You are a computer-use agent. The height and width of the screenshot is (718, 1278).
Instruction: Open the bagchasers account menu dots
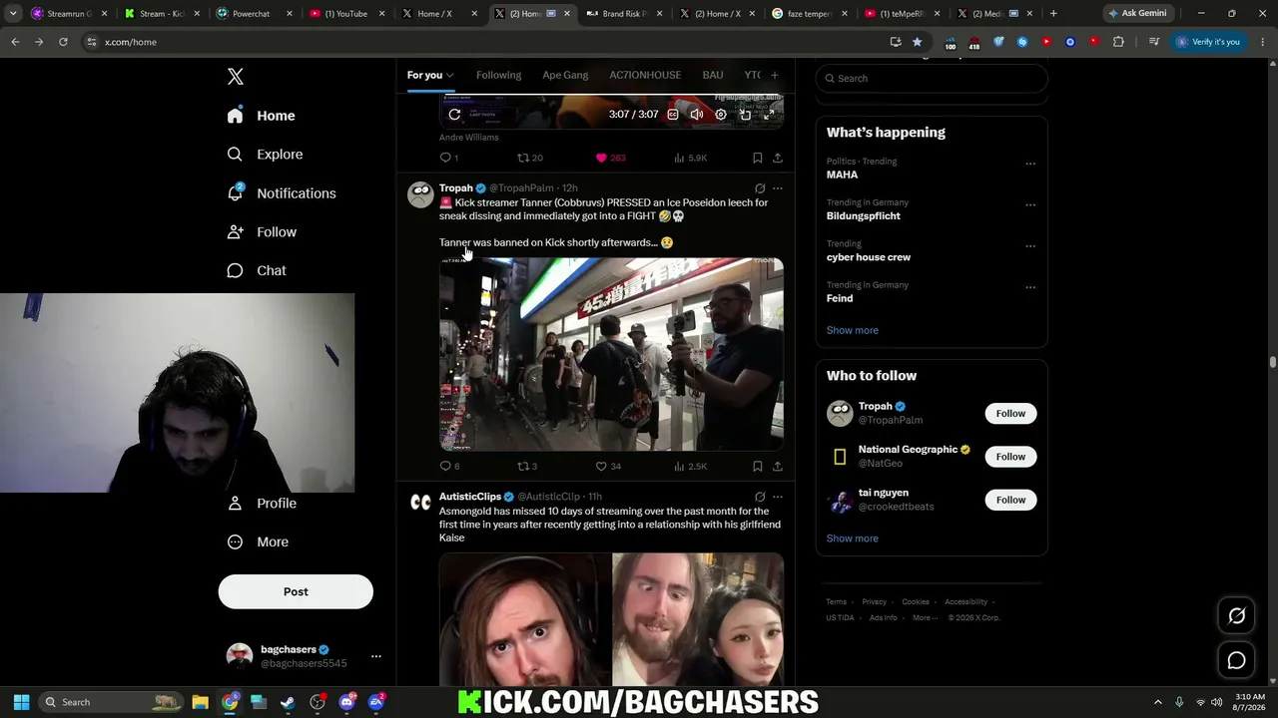376,656
